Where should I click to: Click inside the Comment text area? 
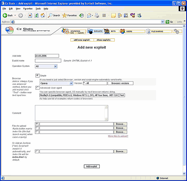(71, 113)
